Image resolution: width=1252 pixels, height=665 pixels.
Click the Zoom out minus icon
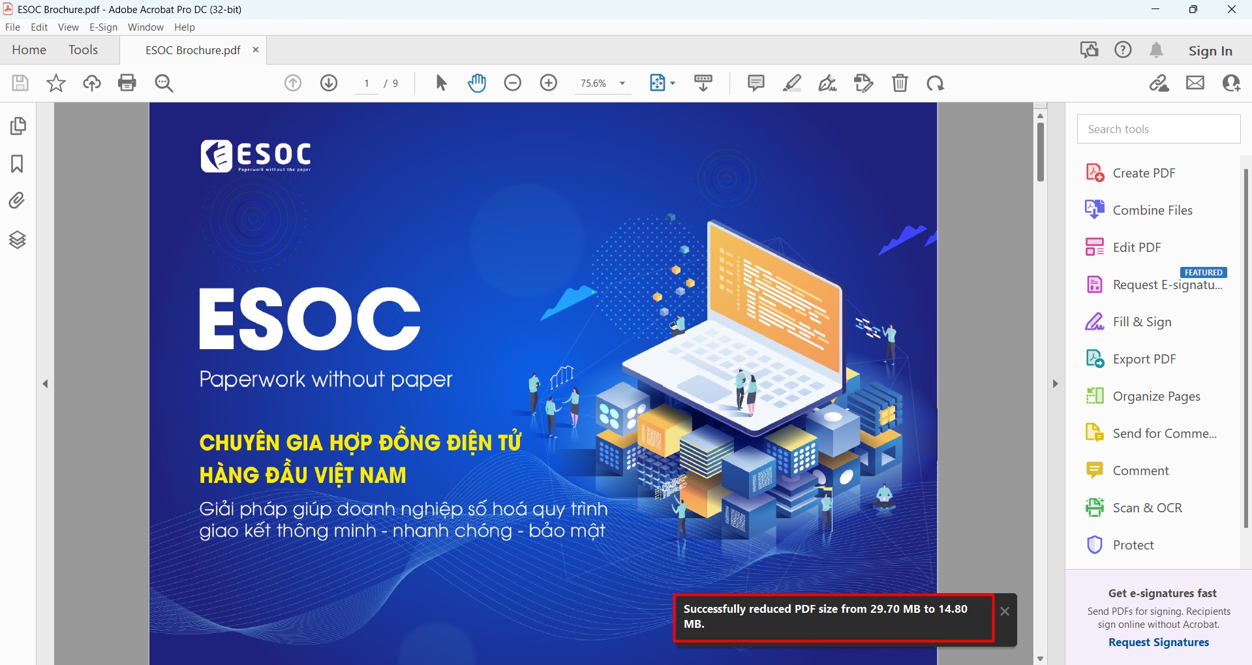tap(513, 83)
